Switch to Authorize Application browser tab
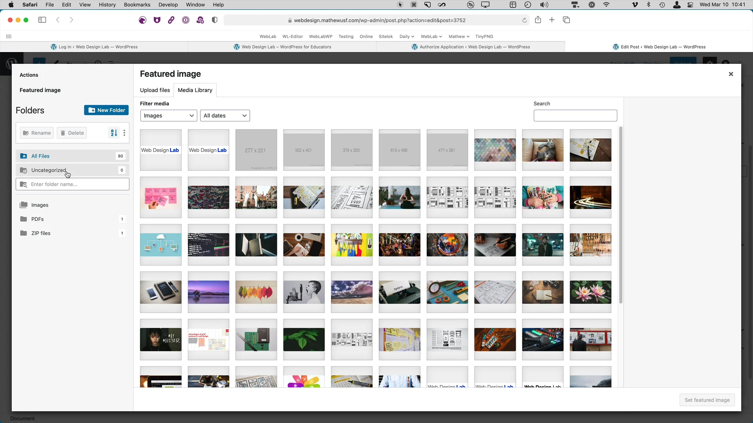753x423 pixels. (471, 47)
